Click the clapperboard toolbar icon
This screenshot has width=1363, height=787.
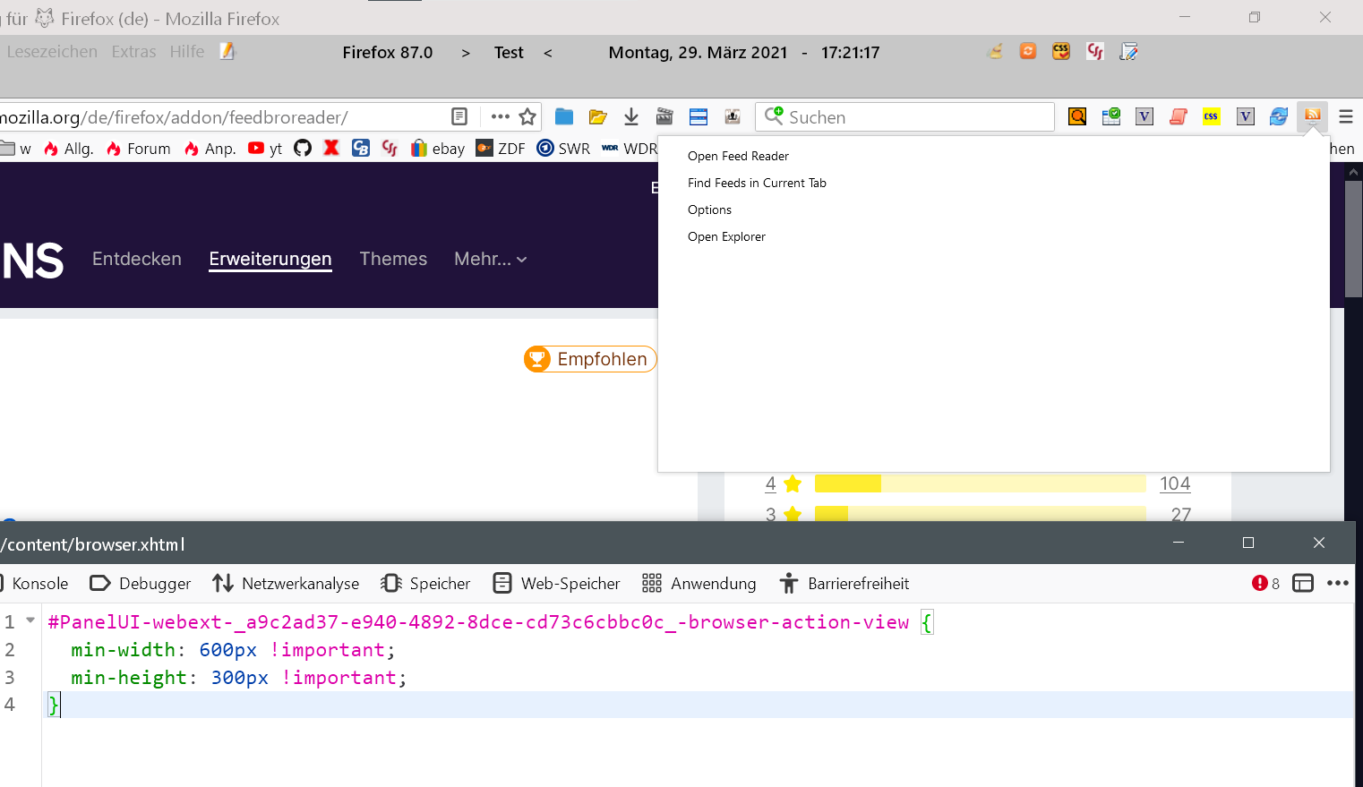(664, 116)
